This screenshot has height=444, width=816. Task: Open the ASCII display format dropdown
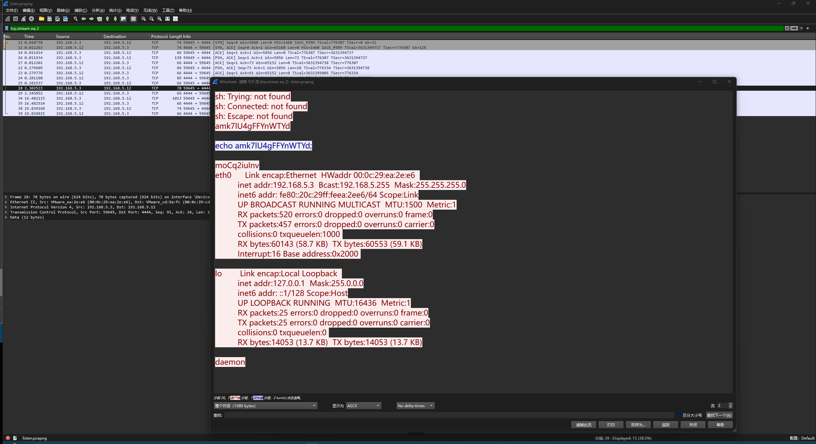[363, 406]
